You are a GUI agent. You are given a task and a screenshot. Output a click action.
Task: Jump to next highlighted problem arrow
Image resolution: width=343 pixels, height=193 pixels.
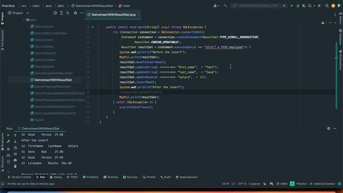click(x=335, y=23)
